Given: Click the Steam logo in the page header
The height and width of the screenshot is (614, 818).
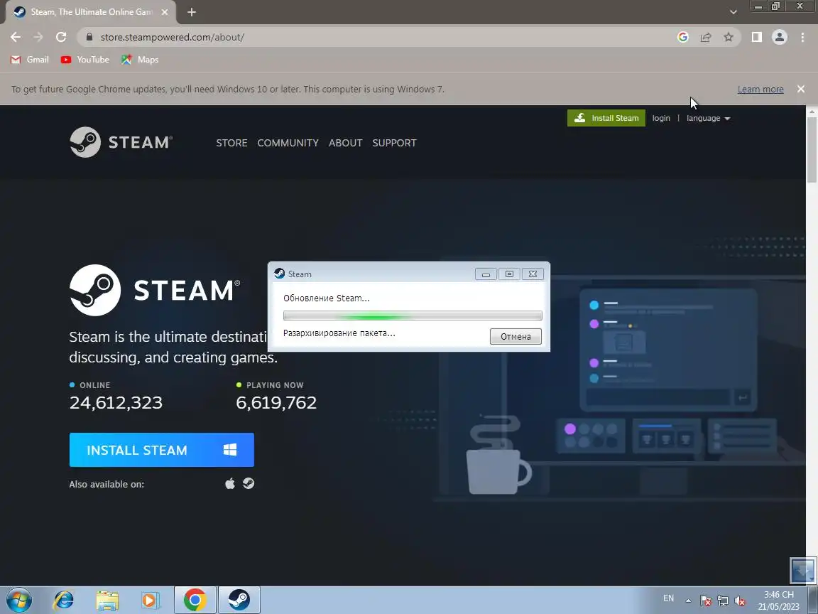Looking at the screenshot, I should (121, 142).
